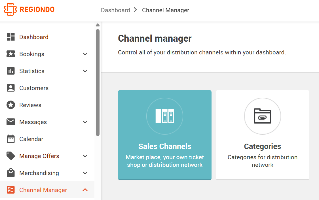Viewport: 319px width, 200px height.
Task: Click the sidebar scrollbar up arrow
Action: pyautogui.click(x=98, y=25)
